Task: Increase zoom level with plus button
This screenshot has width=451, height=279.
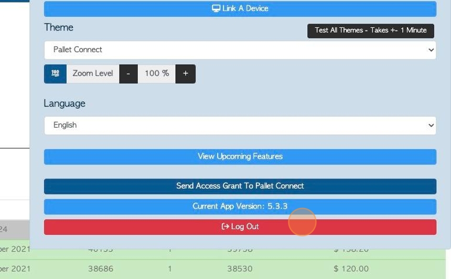Action: (x=186, y=74)
